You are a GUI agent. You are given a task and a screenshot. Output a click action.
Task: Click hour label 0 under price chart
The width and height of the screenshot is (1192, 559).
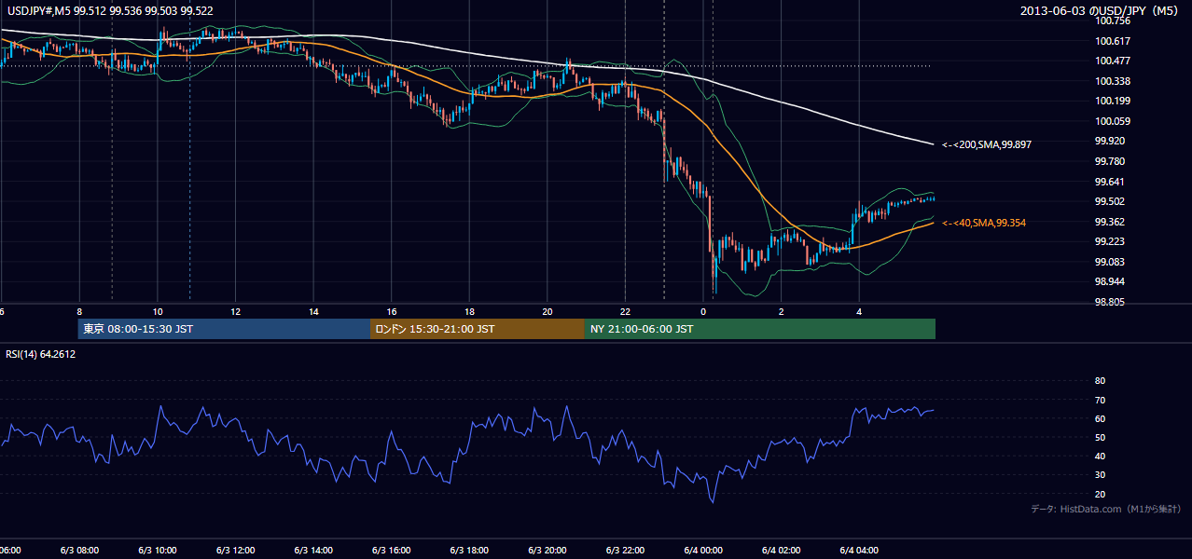click(x=703, y=312)
